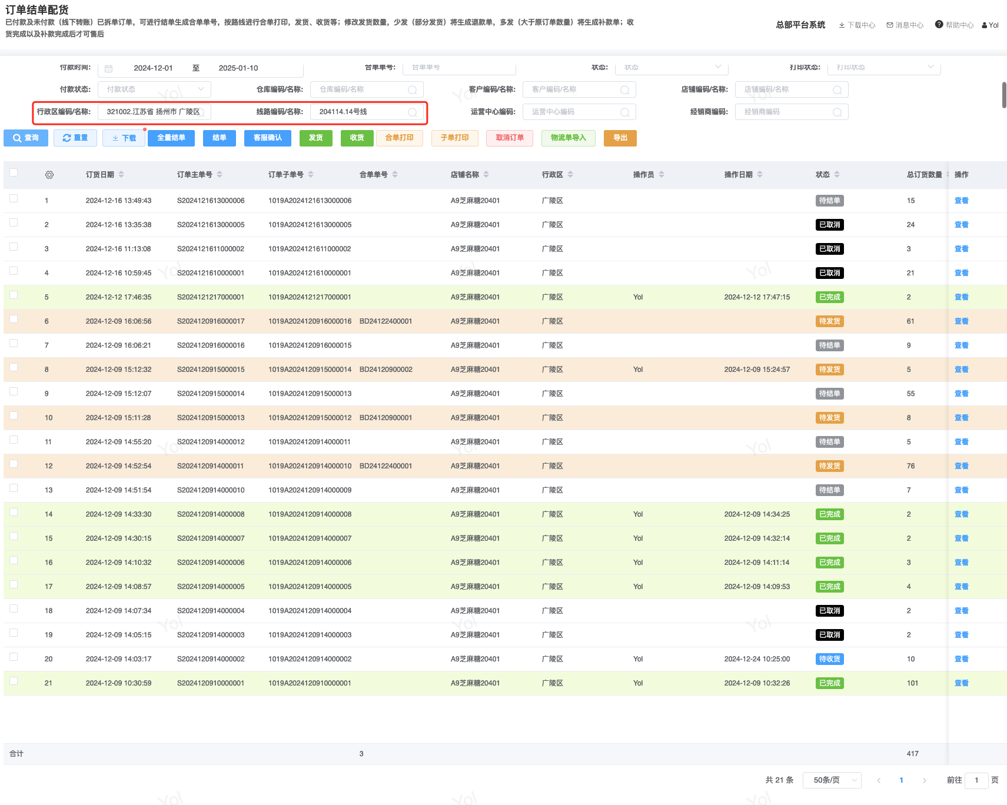Open the message center menu item
The image size is (1007, 805).
pyautogui.click(x=905, y=25)
